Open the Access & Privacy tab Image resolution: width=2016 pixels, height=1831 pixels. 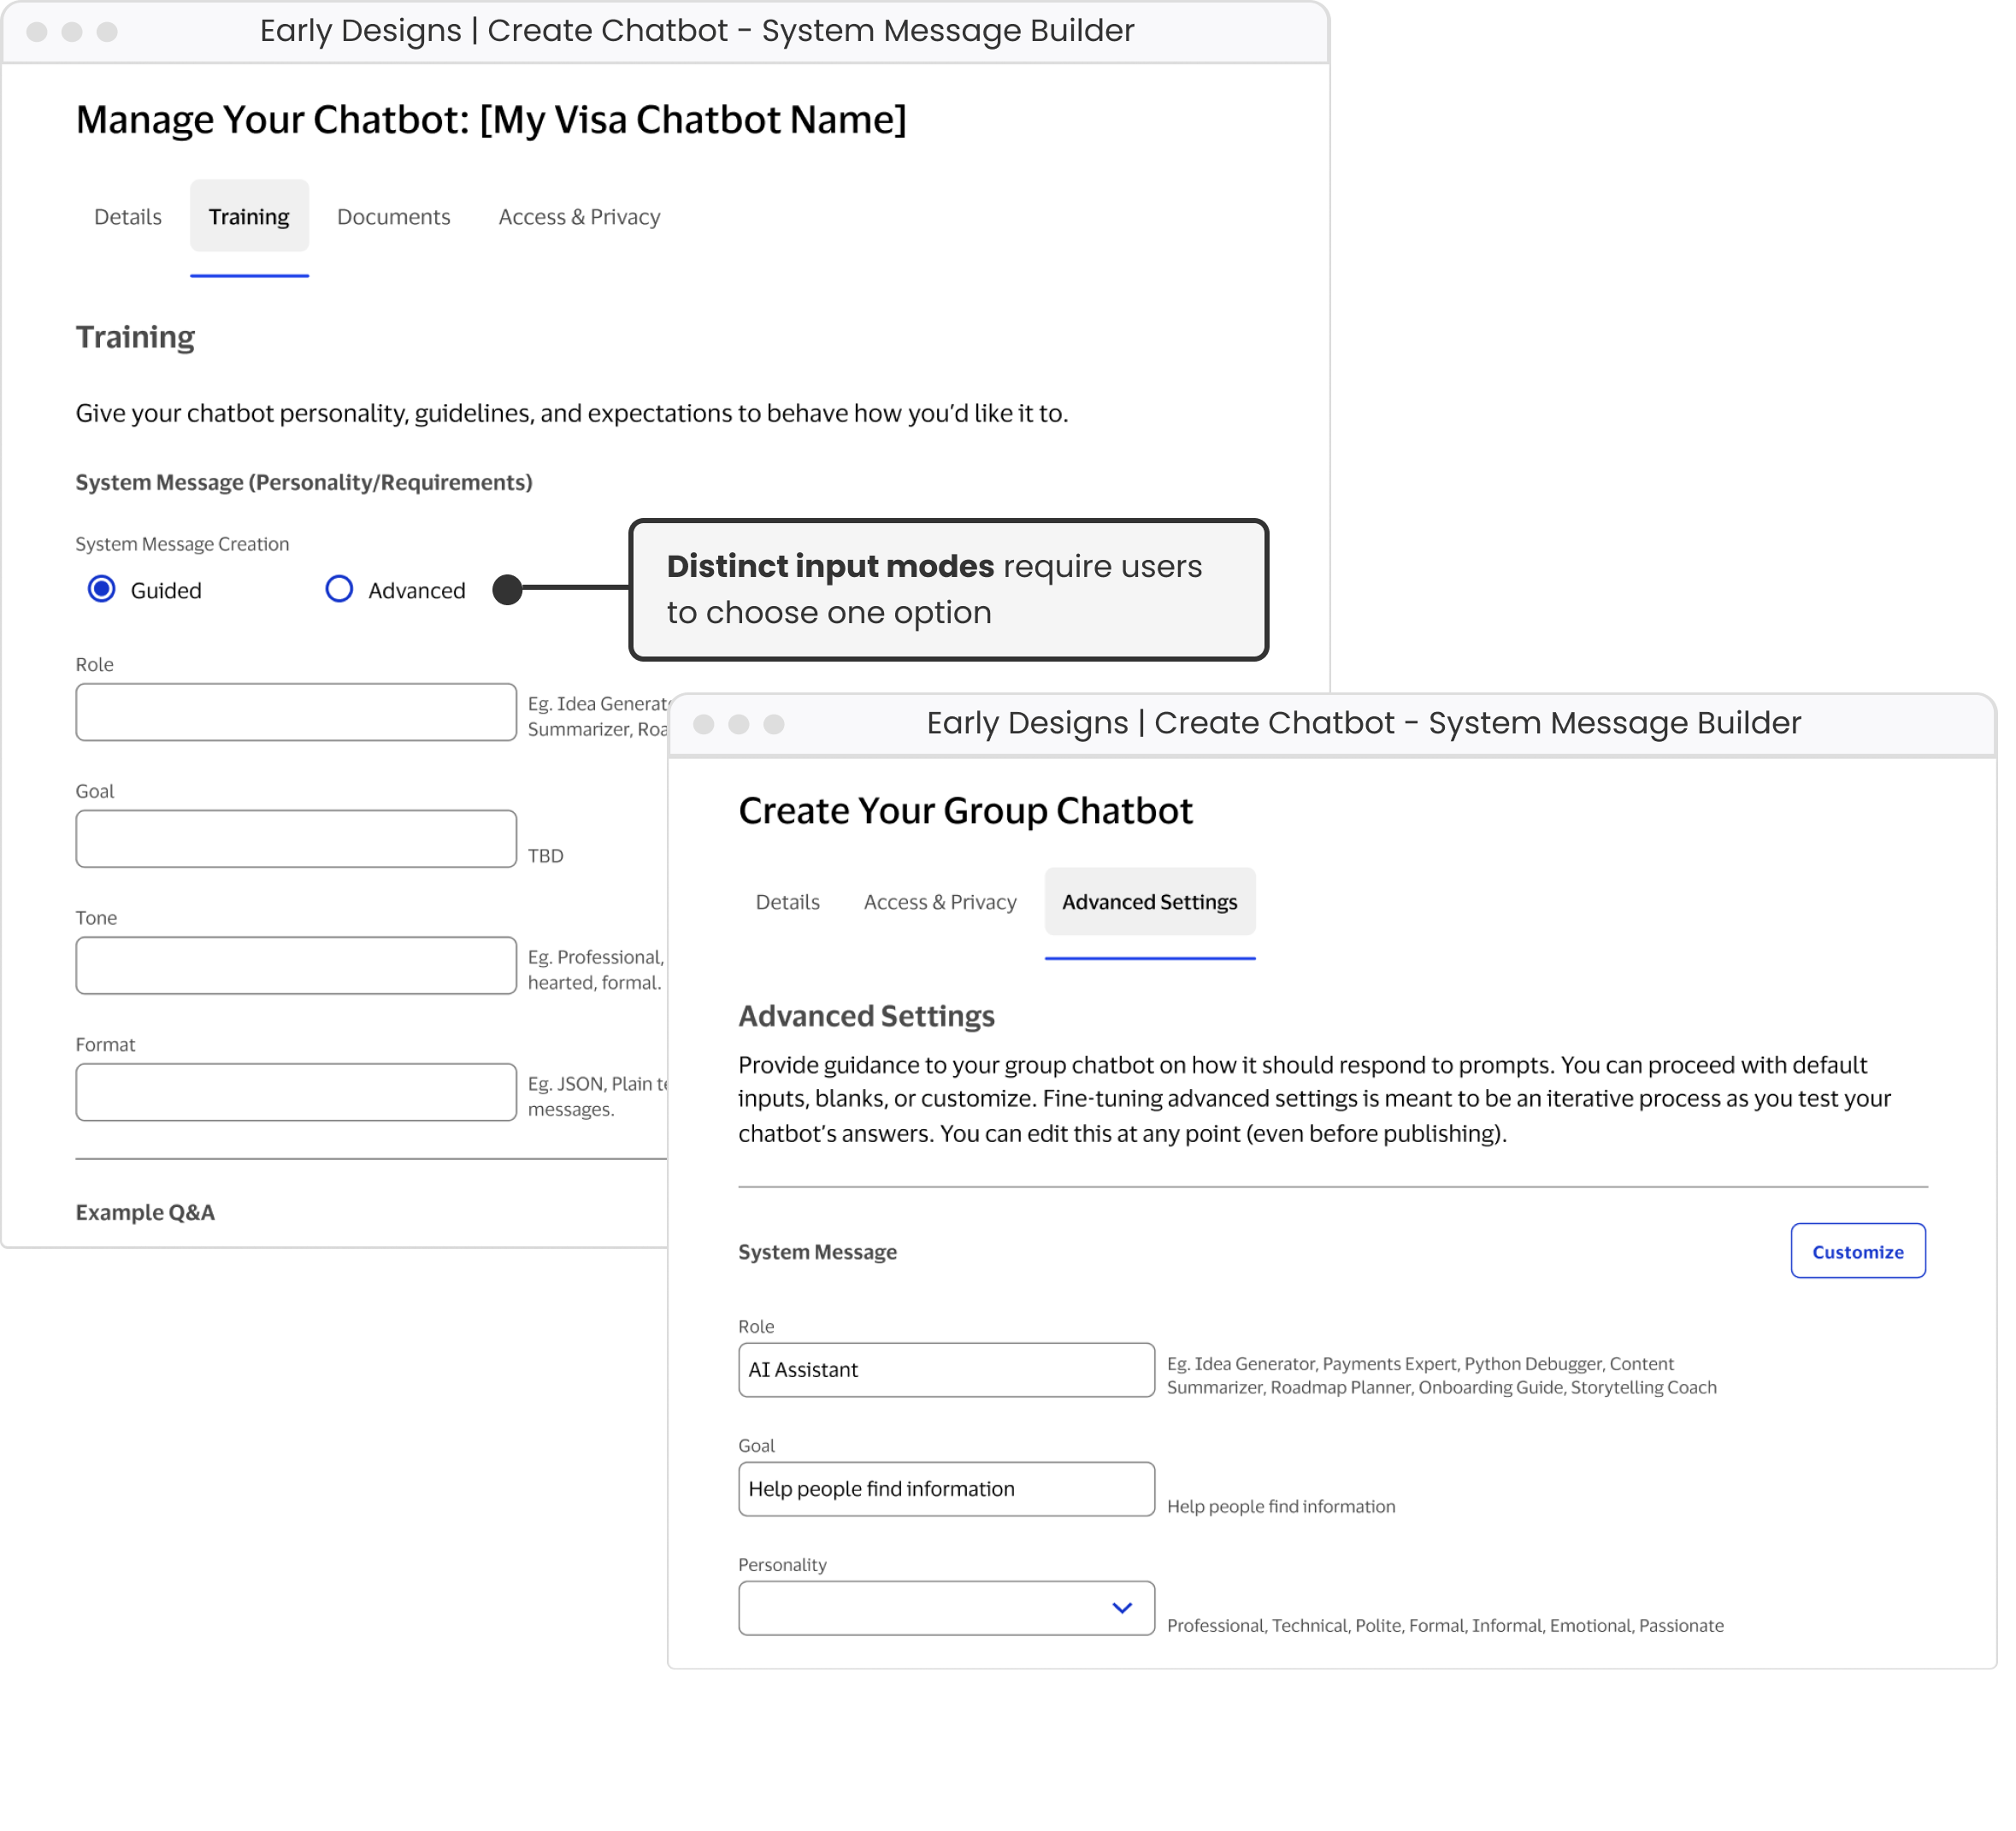click(x=579, y=216)
